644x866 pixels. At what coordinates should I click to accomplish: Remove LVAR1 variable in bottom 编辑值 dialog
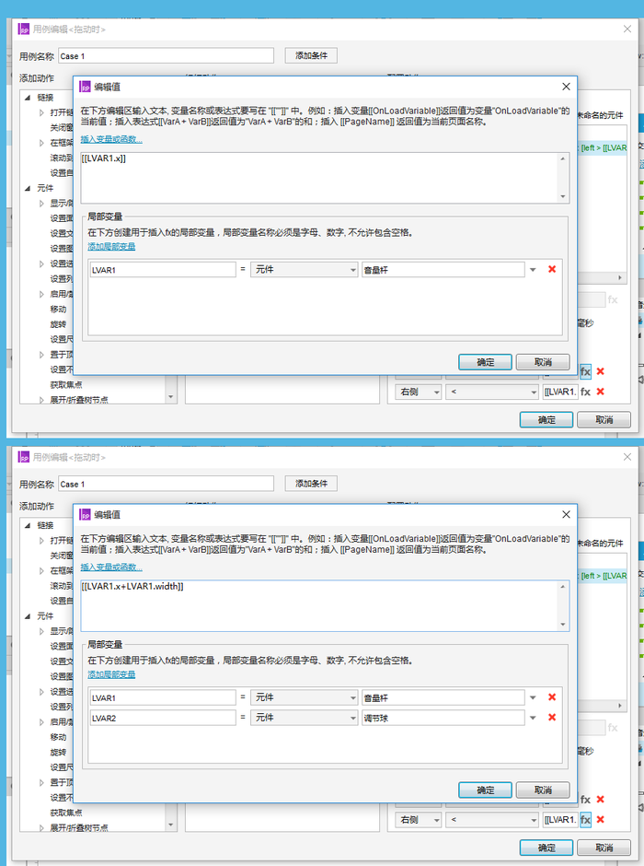pos(552,697)
